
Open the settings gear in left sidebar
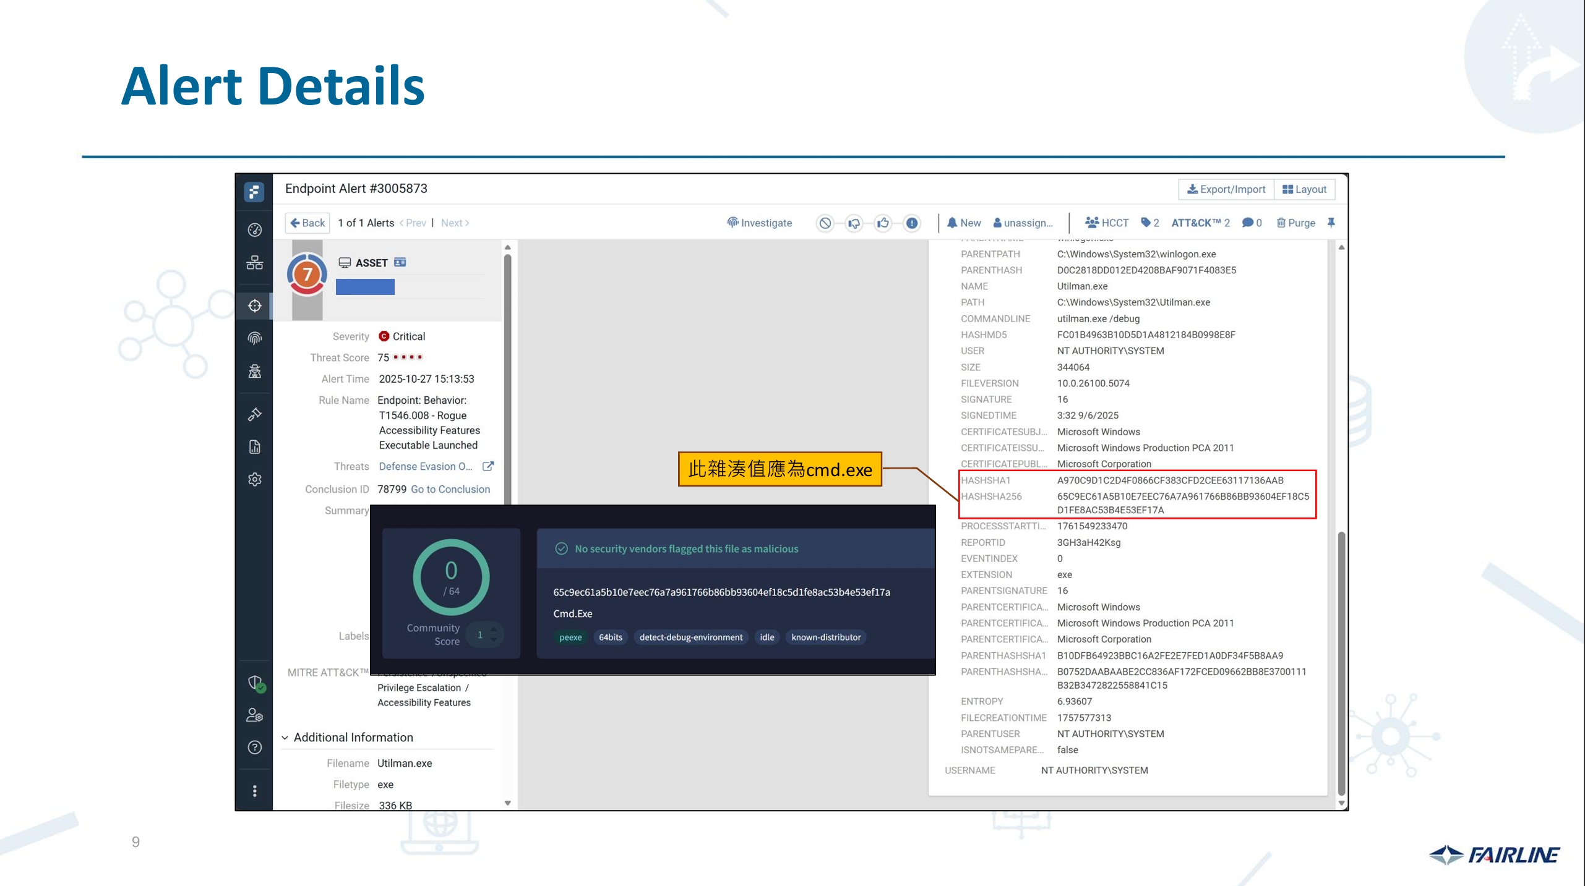point(254,479)
